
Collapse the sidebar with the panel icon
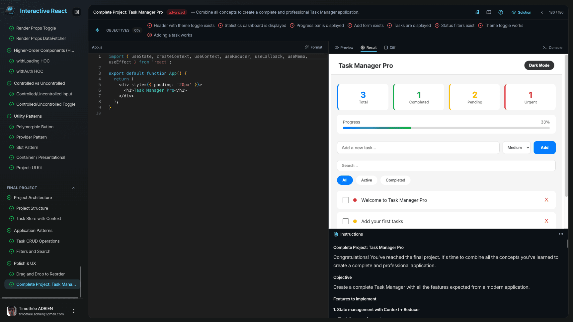coord(77,12)
